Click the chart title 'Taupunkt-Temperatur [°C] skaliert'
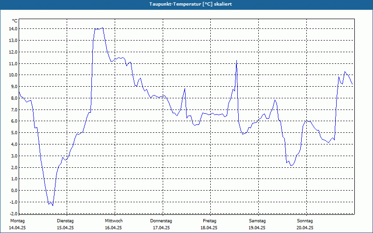The width and height of the screenshot is (373, 233). (191, 4)
